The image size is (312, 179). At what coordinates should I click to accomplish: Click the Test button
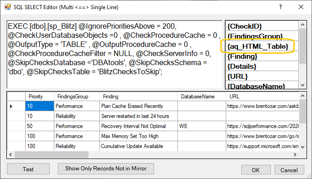click(28, 169)
